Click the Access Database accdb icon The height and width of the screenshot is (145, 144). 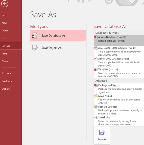[x=96, y=37]
